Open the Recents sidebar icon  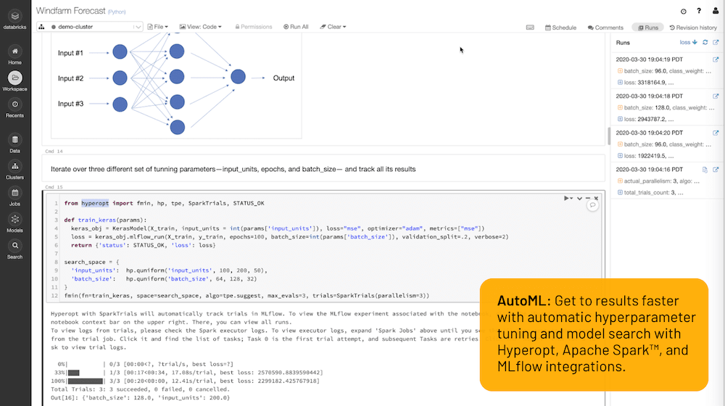14,105
